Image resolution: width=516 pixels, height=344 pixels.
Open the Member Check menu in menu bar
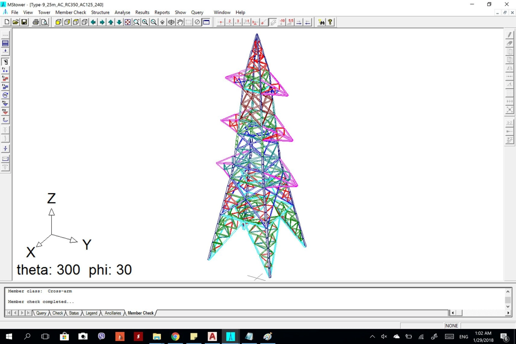point(71,12)
